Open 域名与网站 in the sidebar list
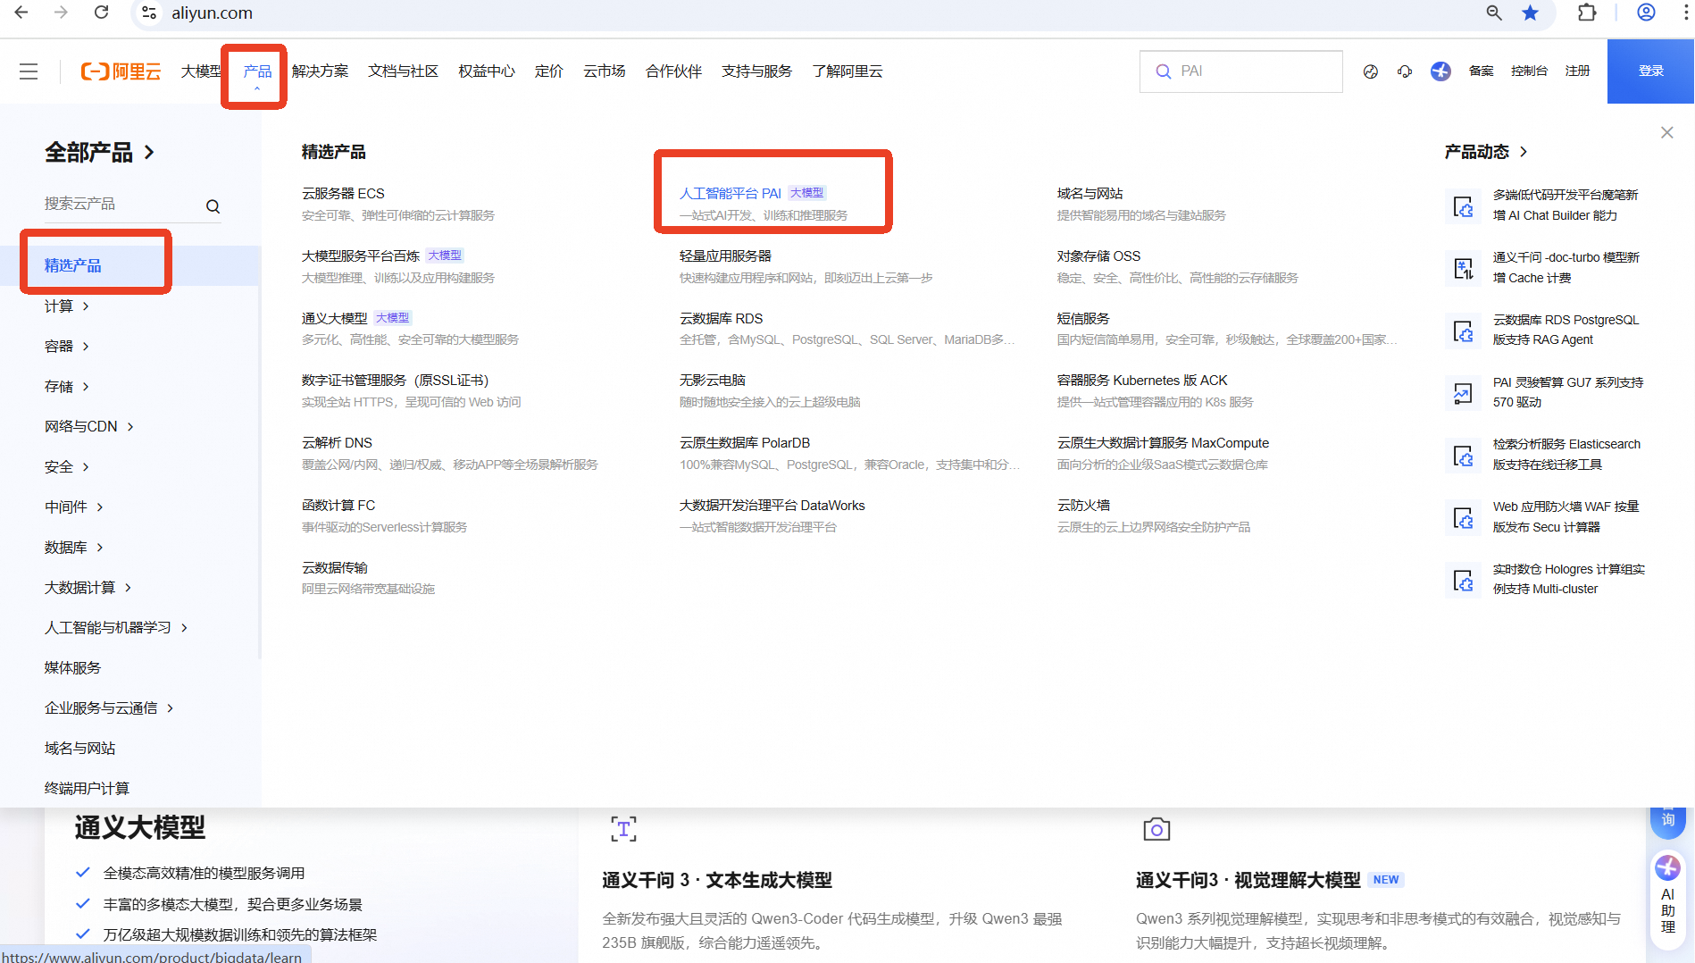The width and height of the screenshot is (1695, 963). tap(80, 749)
